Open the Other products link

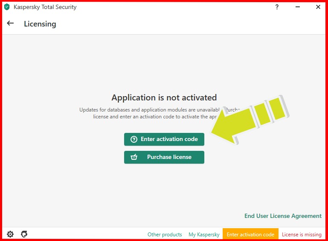pyautogui.click(x=165, y=234)
